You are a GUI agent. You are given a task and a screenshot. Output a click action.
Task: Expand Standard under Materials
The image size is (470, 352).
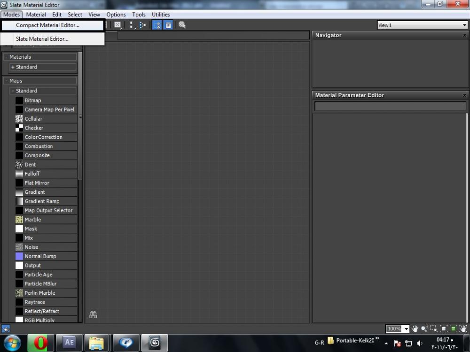(x=13, y=67)
